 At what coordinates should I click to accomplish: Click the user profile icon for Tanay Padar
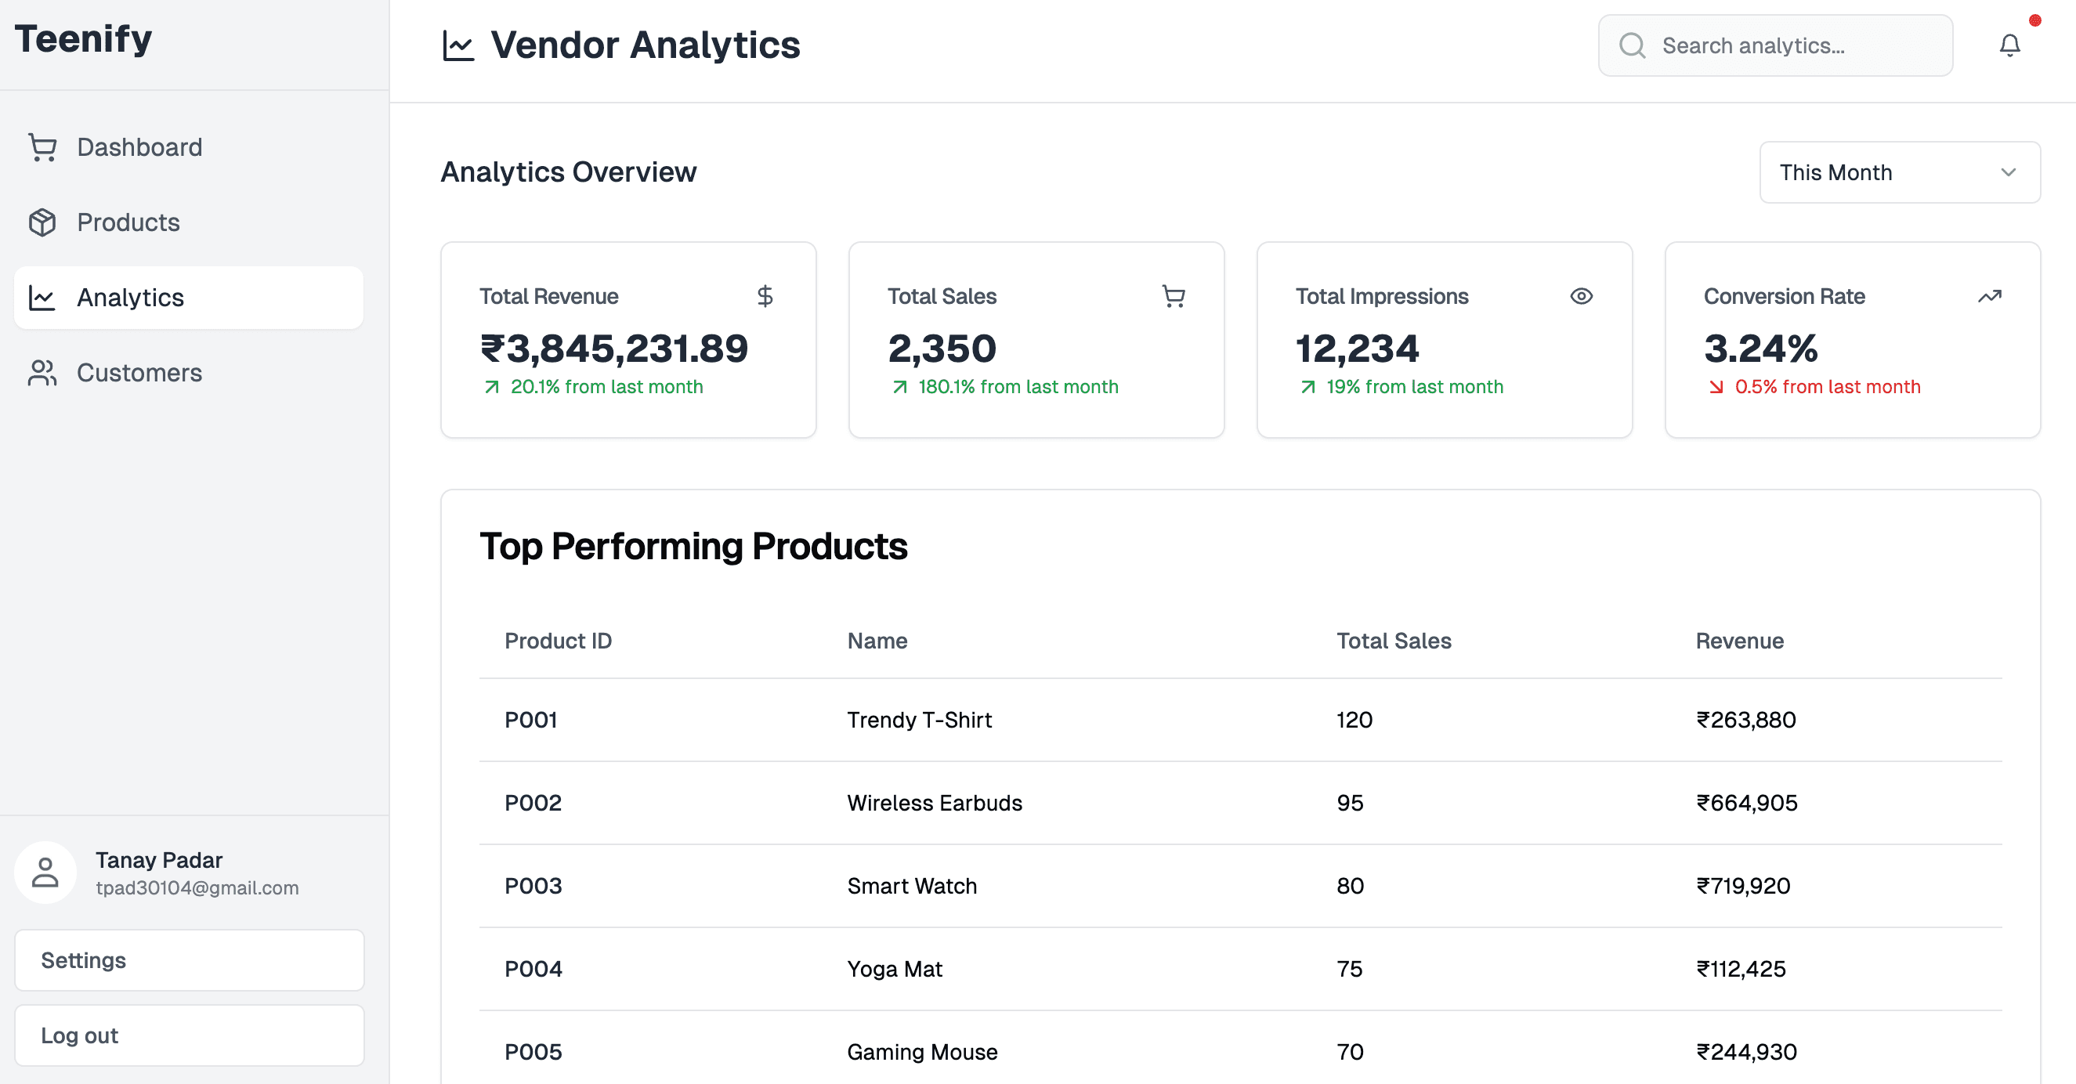click(45, 873)
